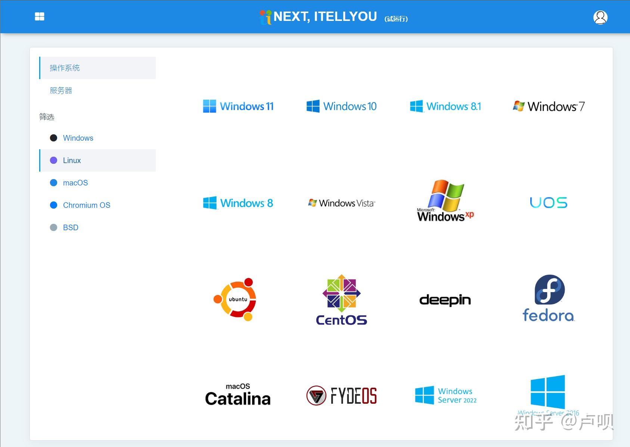Open the user account profile icon
The height and width of the screenshot is (447, 630).
point(600,17)
